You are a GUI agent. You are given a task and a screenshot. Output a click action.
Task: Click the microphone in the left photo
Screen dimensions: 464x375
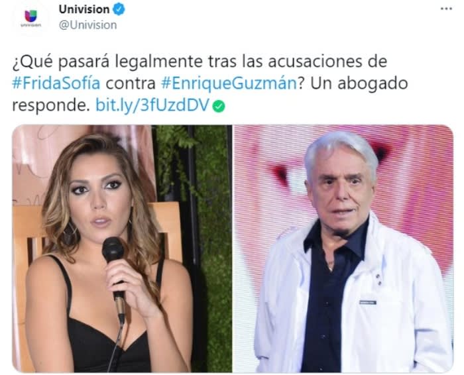coord(115,274)
